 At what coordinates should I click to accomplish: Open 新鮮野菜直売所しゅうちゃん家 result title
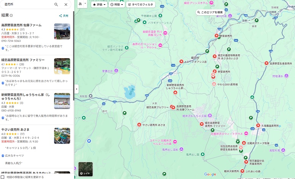point(25,97)
